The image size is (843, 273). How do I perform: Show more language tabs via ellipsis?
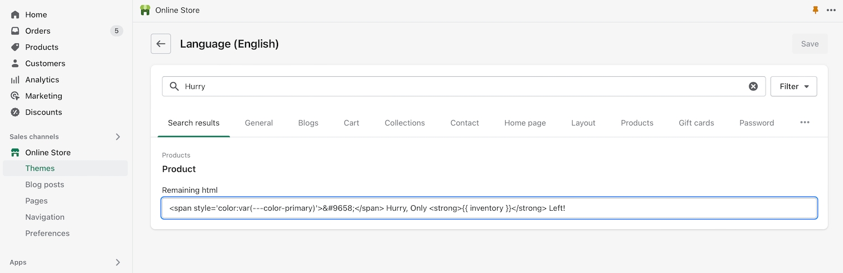(x=805, y=123)
